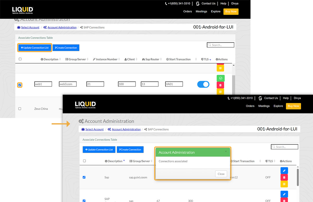Click the instance number field showing 21
313x202 pixels.
pos(95,84)
